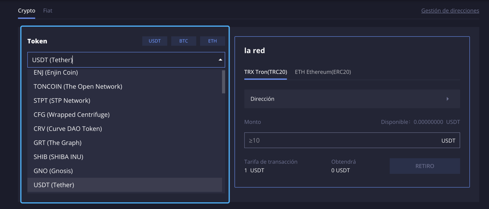
Task: Click the Disponible 0.00000000 USDT balance
Action: (x=420, y=122)
